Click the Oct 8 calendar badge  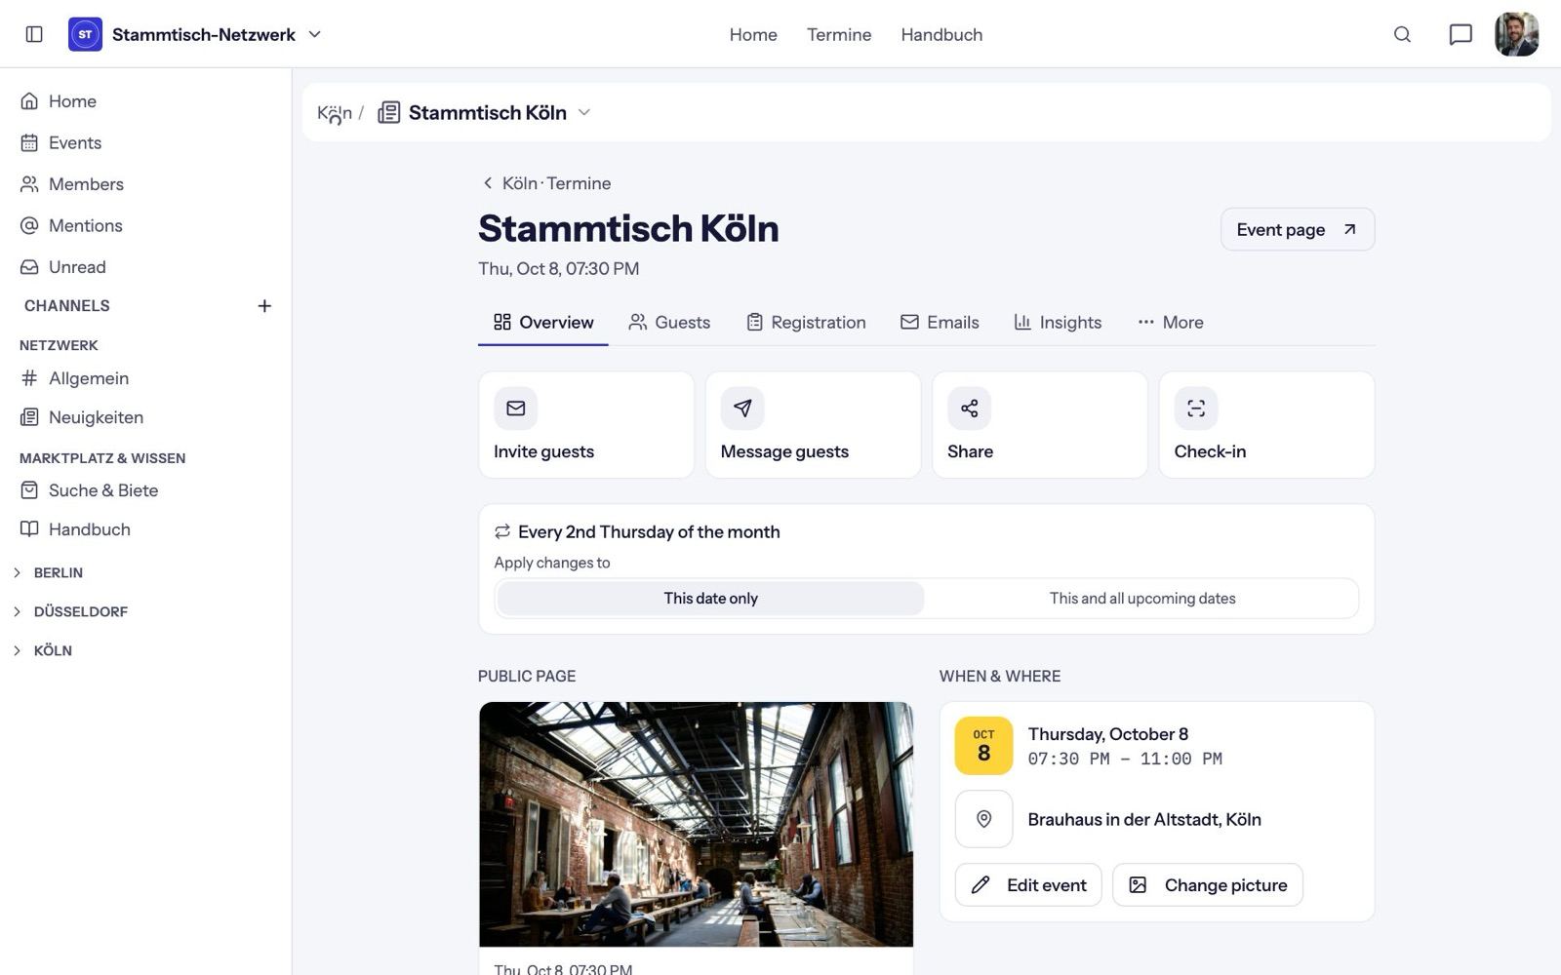983,746
